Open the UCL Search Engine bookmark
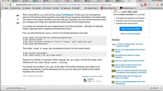 90,8
